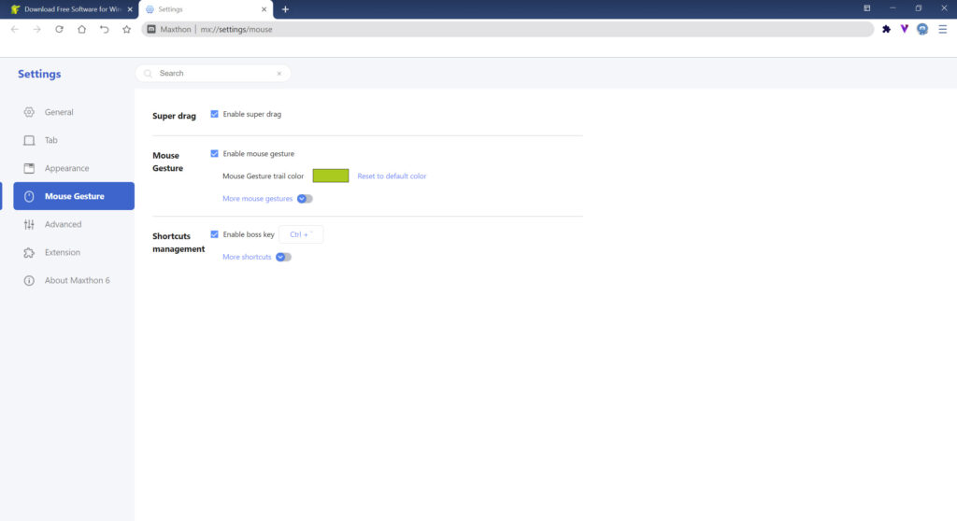
Task: Go to the home page icon
Action: pos(81,29)
